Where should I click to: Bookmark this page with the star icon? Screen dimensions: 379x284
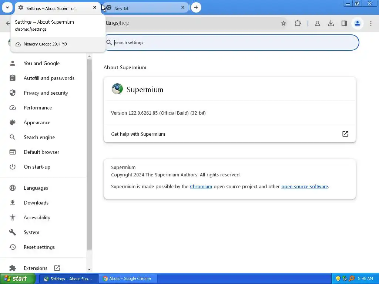284,23
